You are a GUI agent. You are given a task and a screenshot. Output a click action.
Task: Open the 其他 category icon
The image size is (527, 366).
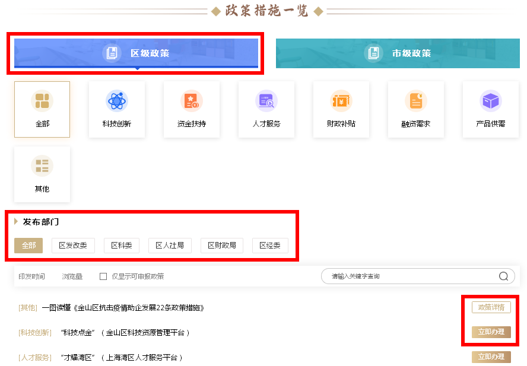pos(42,167)
